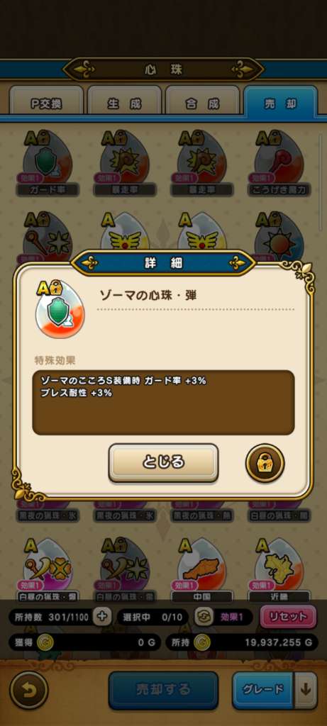Pick the こうげき魔力 orb

pyautogui.click(x=278, y=162)
